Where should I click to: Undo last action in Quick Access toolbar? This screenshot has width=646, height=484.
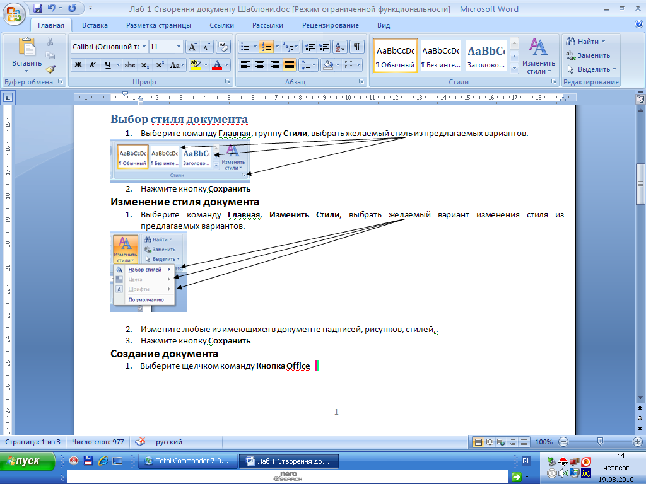click(x=51, y=8)
